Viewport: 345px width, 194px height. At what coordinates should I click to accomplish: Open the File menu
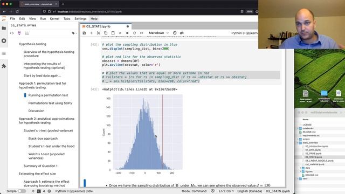tap(12, 19)
